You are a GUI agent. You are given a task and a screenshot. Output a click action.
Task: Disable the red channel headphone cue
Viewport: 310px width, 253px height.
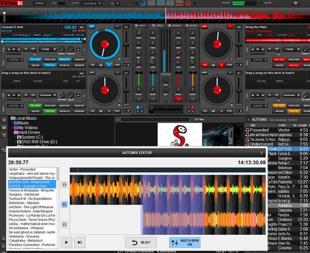pyautogui.click(x=178, y=99)
